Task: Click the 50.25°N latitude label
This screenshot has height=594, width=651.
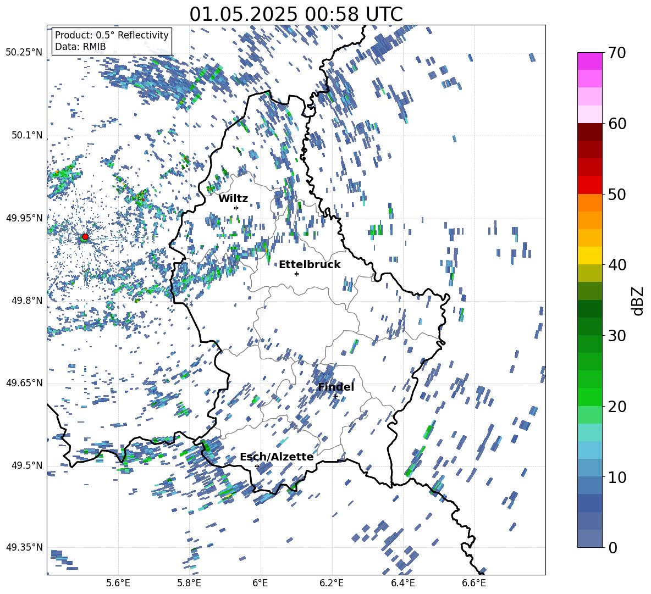Action: 24,53
